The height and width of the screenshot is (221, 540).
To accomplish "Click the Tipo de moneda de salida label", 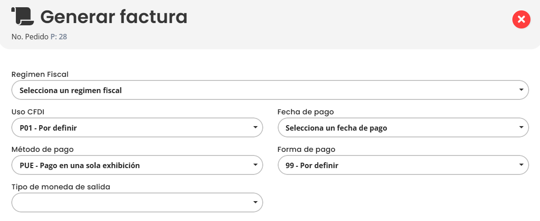I will coord(61,186).
